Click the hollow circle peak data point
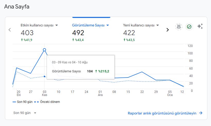Viewport: 211px width, 126px height. pyautogui.click(x=44, y=50)
